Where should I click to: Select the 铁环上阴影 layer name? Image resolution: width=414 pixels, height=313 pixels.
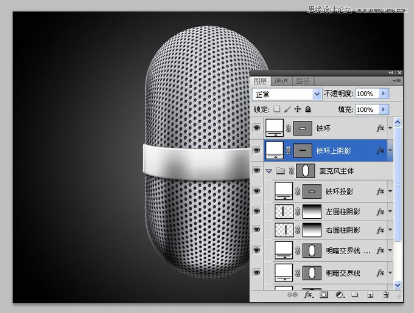[x=334, y=151]
